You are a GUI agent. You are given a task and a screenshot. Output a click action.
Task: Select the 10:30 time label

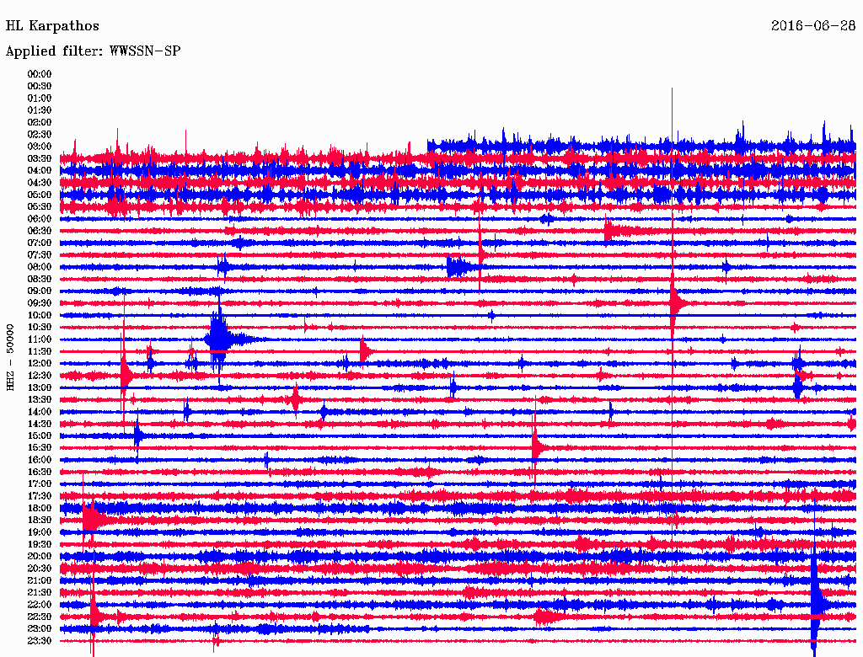[x=39, y=327]
